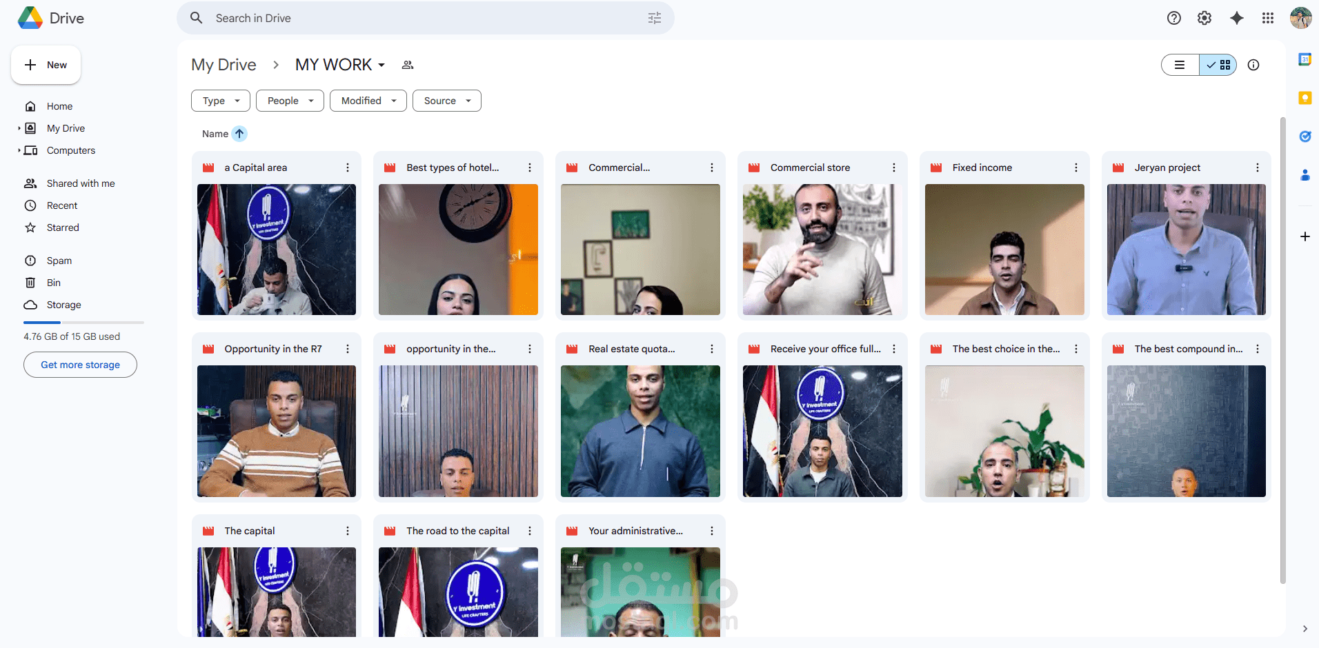This screenshot has width=1319, height=648.
Task: Open the Fixed income video thumbnail
Action: click(x=1004, y=250)
